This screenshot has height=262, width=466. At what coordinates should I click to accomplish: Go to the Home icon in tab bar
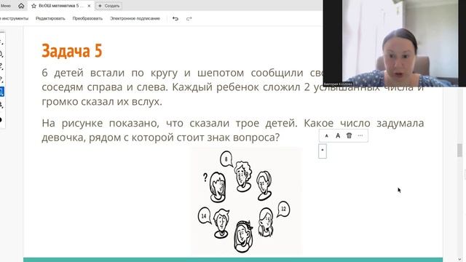click(x=21, y=6)
